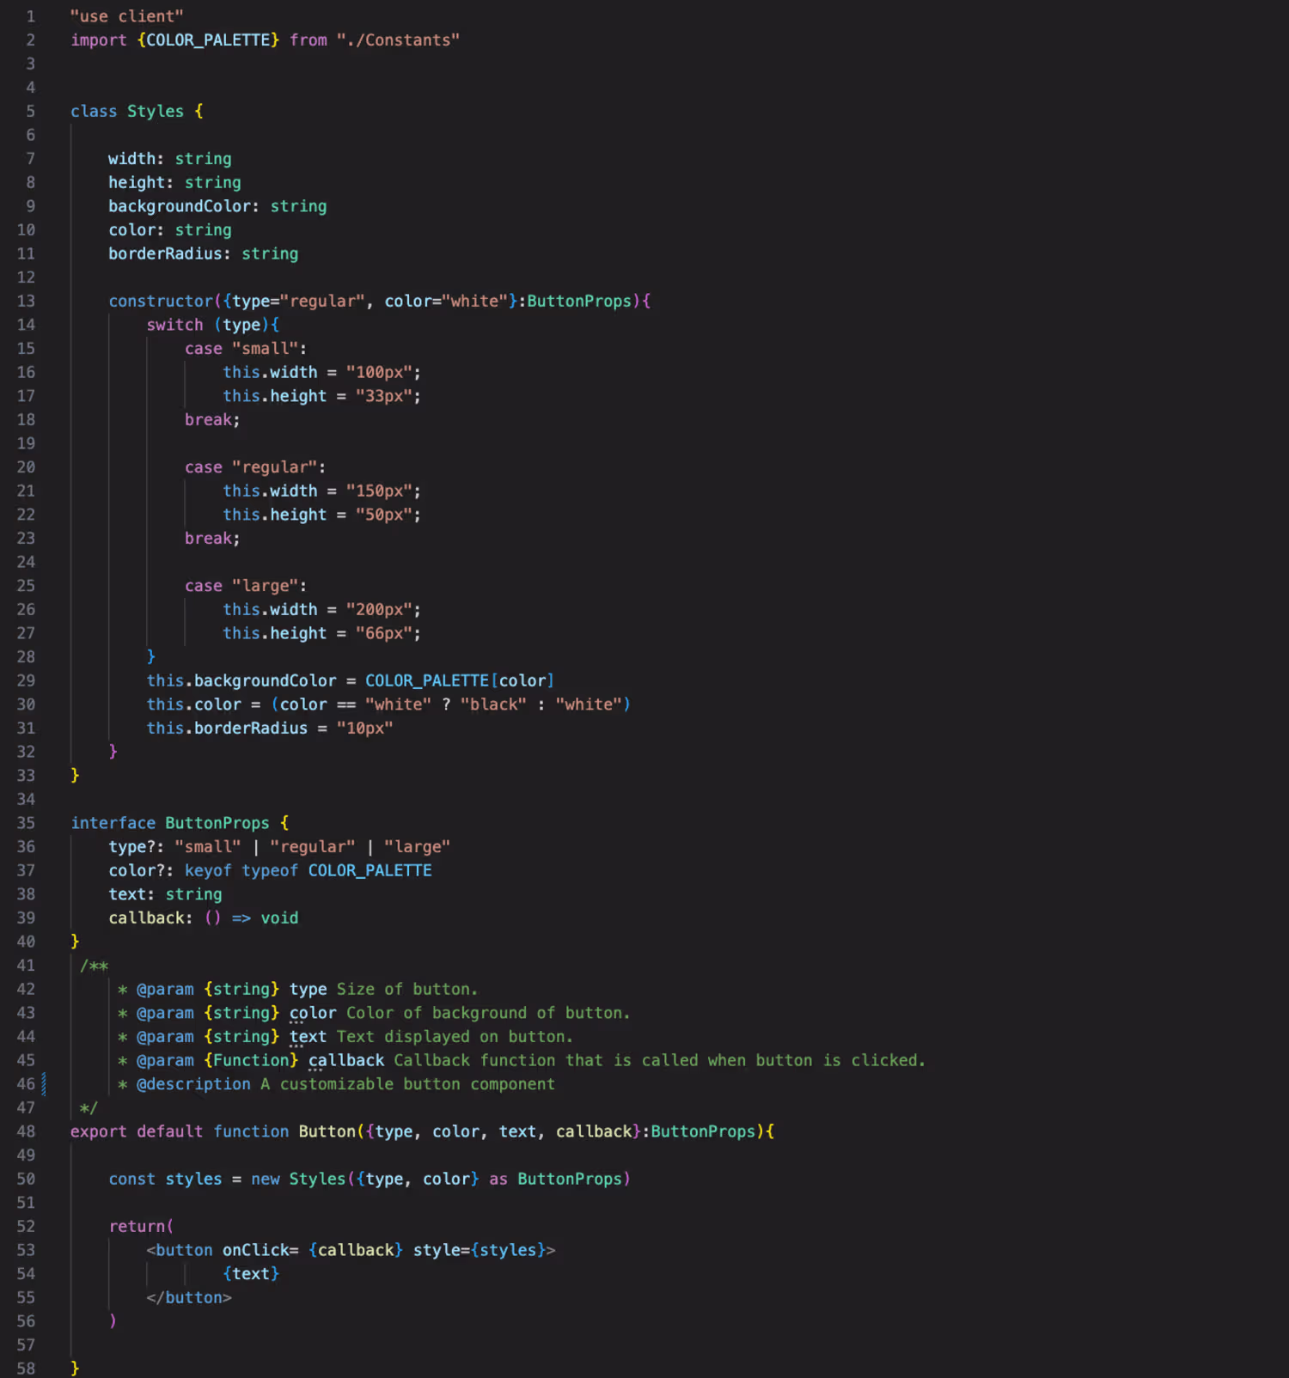Click line number 41 in the gutter
This screenshot has height=1378, width=1289.
tap(26, 966)
